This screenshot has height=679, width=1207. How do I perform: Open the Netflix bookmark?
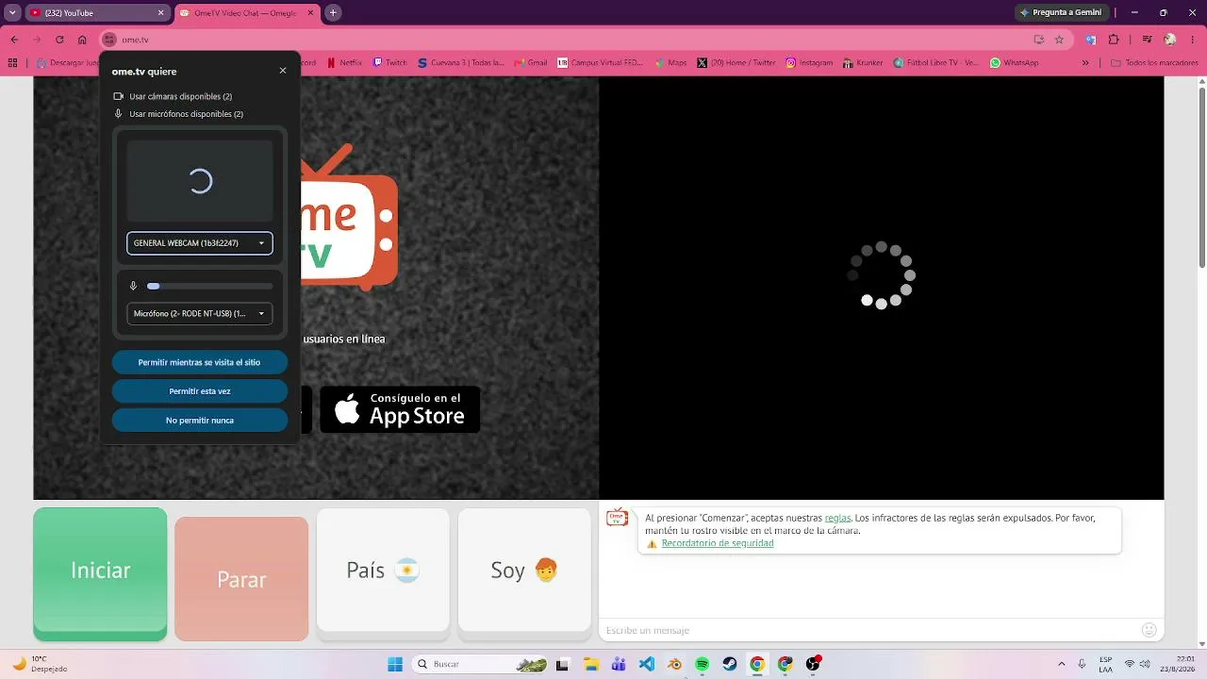[344, 63]
